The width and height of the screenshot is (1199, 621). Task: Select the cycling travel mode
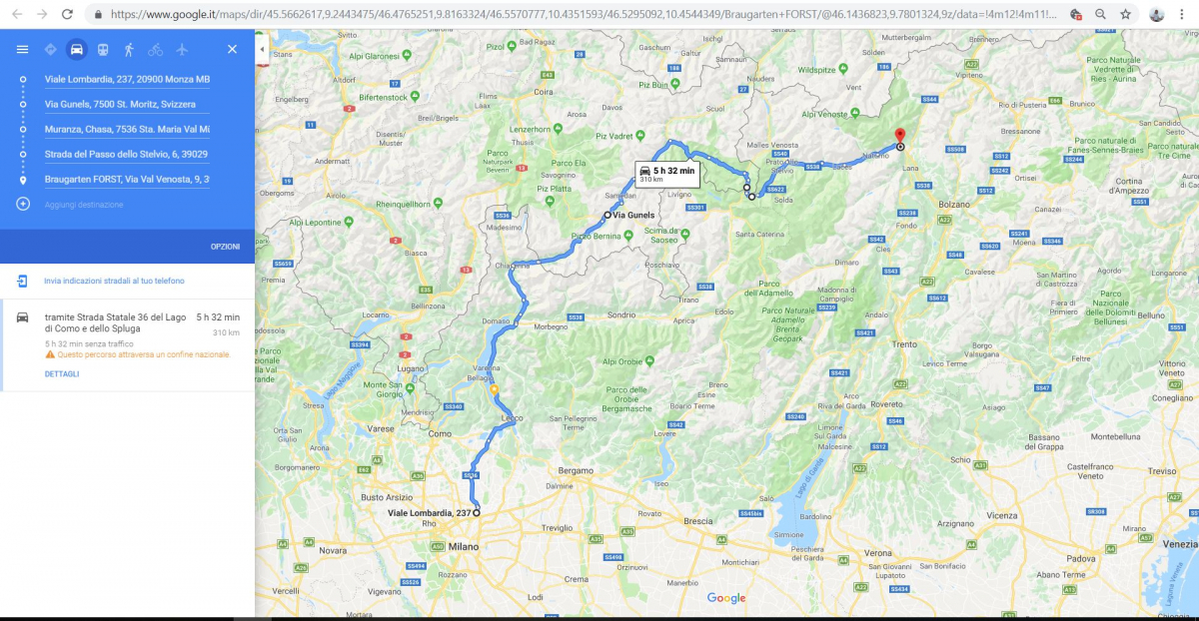(x=155, y=49)
